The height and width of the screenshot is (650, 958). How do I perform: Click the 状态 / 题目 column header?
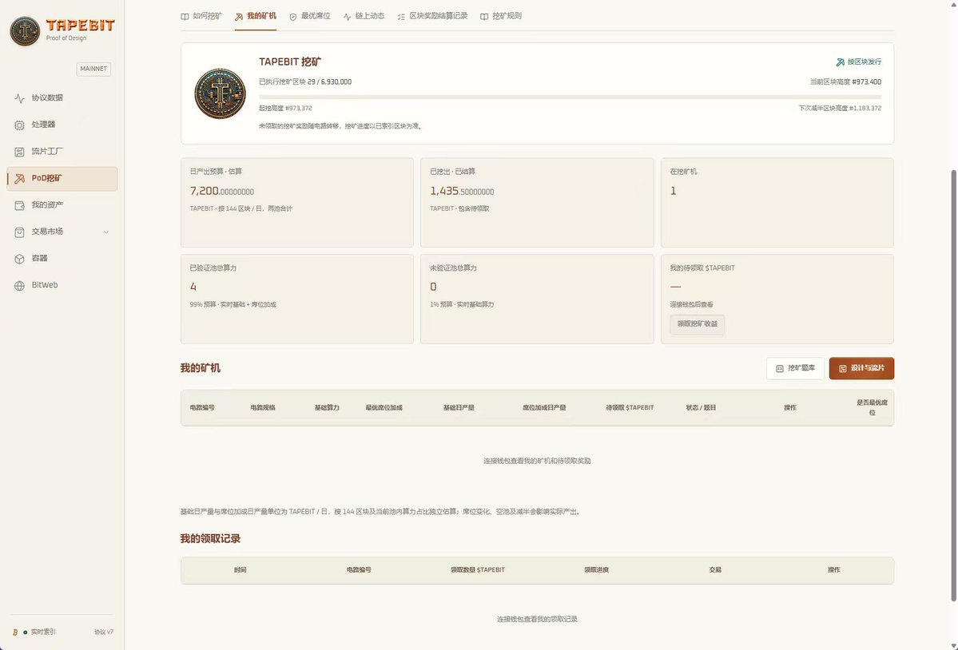[701, 408]
